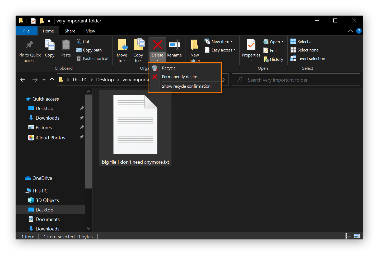378x255 pixels.
Task: Enable Show recycle confirmation
Action: pos(186,86)
